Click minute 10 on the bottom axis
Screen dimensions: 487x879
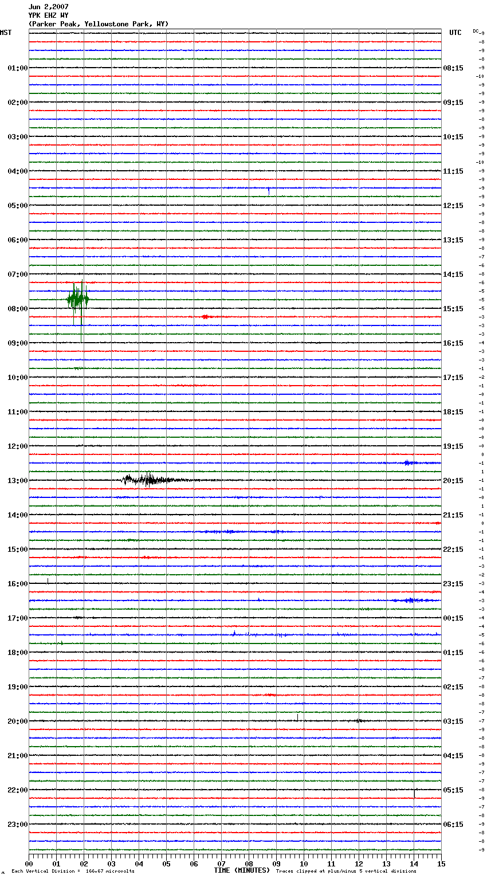coord(304,864)
